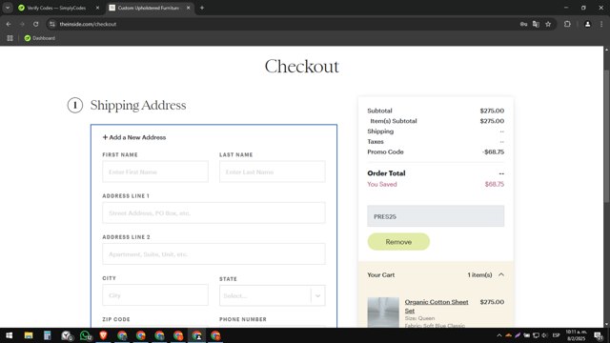Focus the City field
The image size is (610, 343).
[155, 295]
